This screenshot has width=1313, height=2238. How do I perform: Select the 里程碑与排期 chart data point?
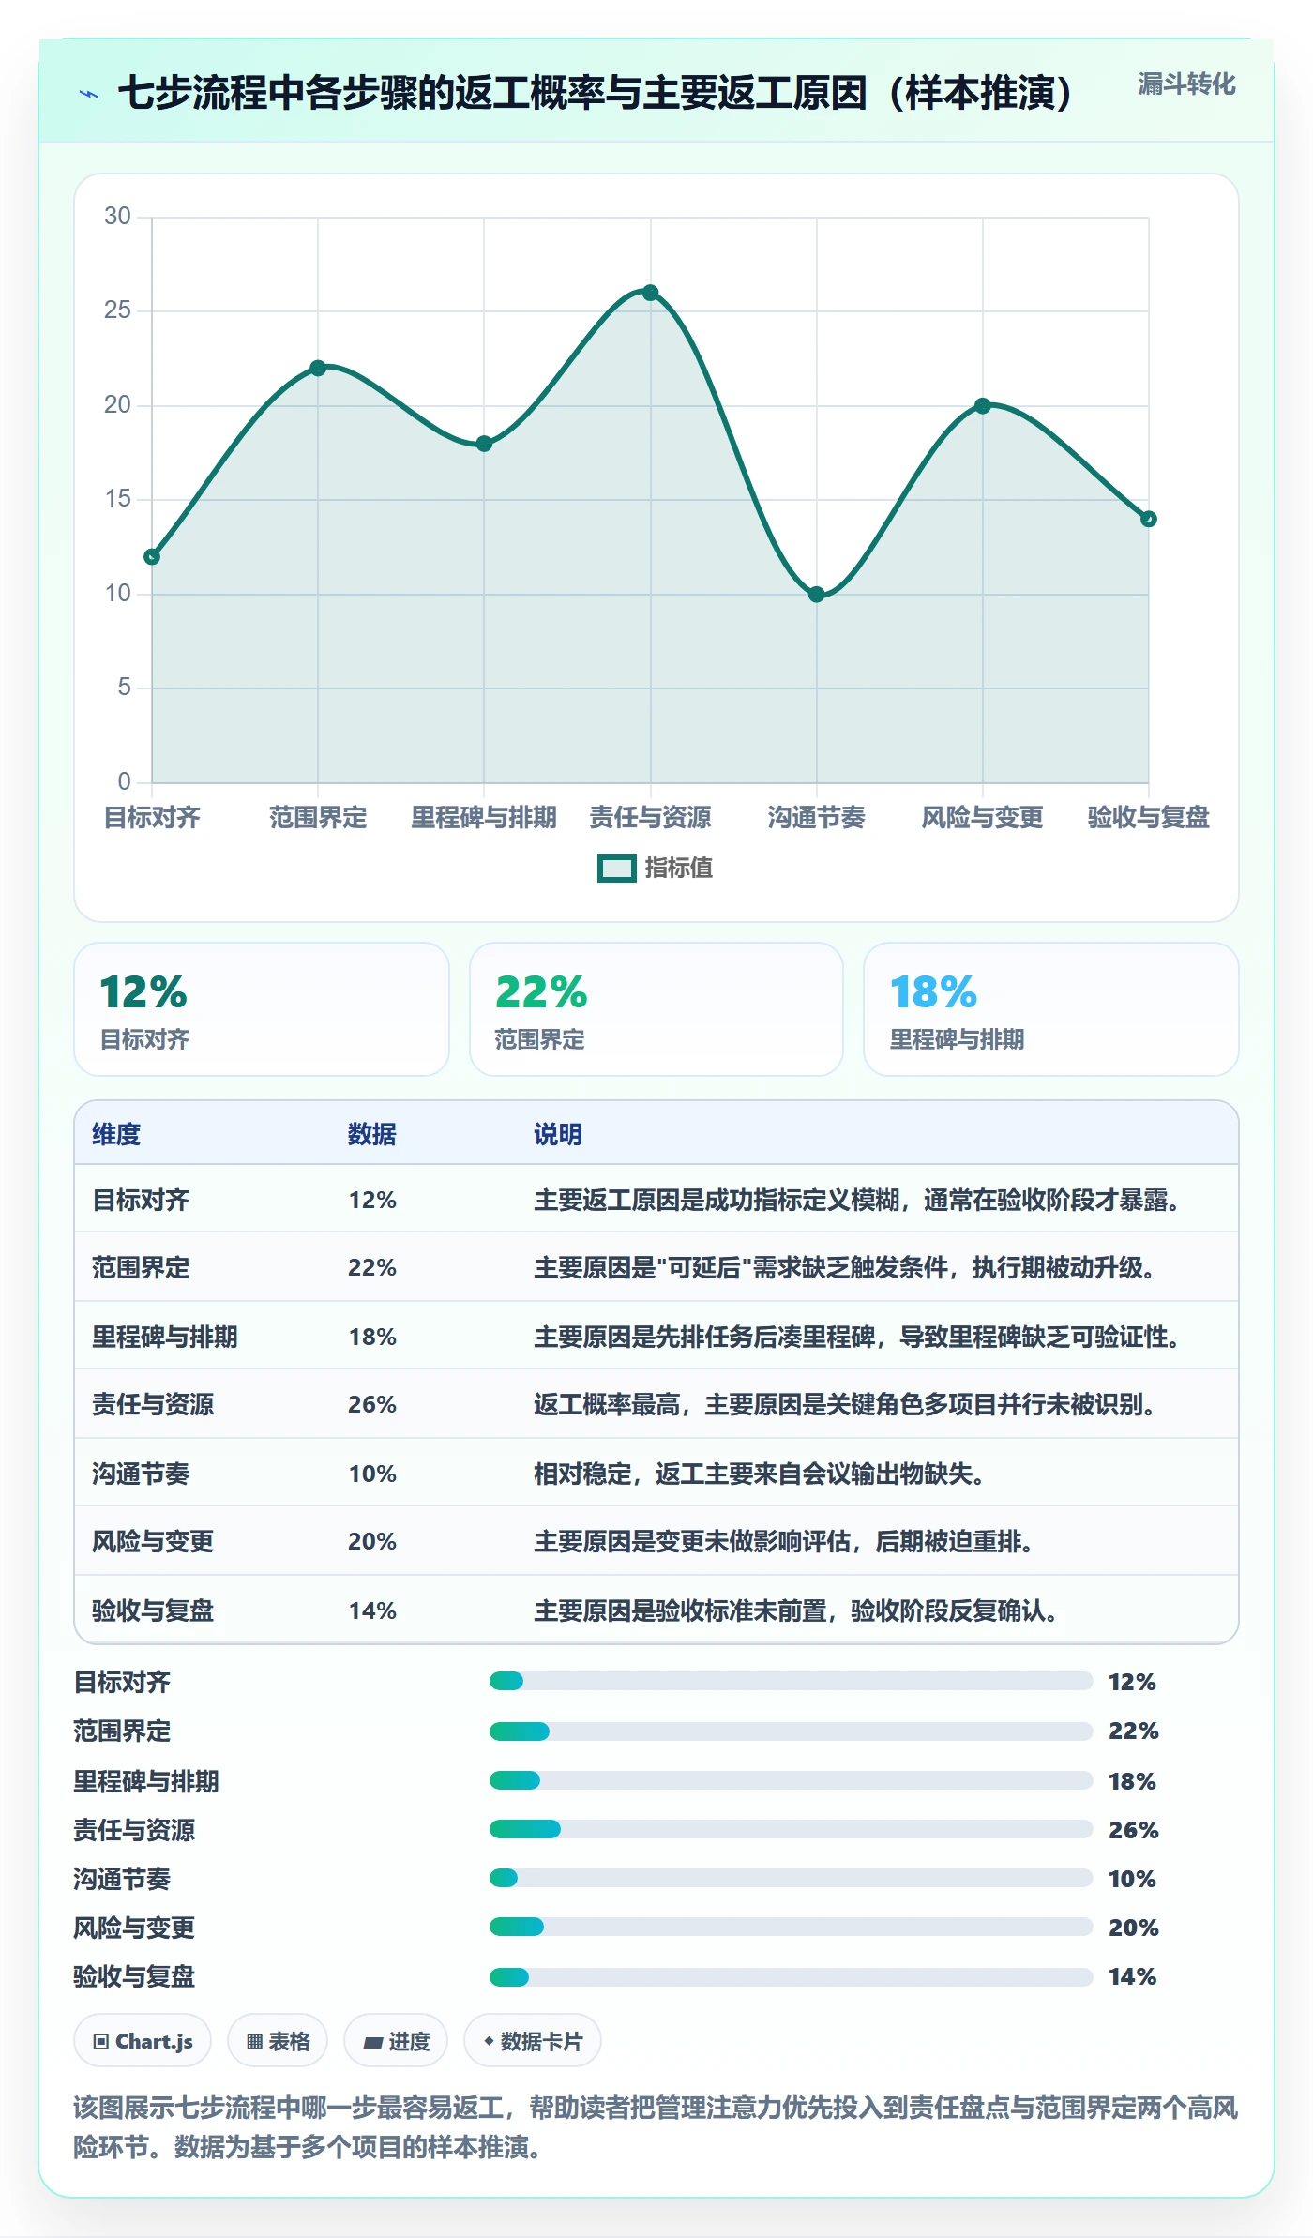click(x=484, y=444)
